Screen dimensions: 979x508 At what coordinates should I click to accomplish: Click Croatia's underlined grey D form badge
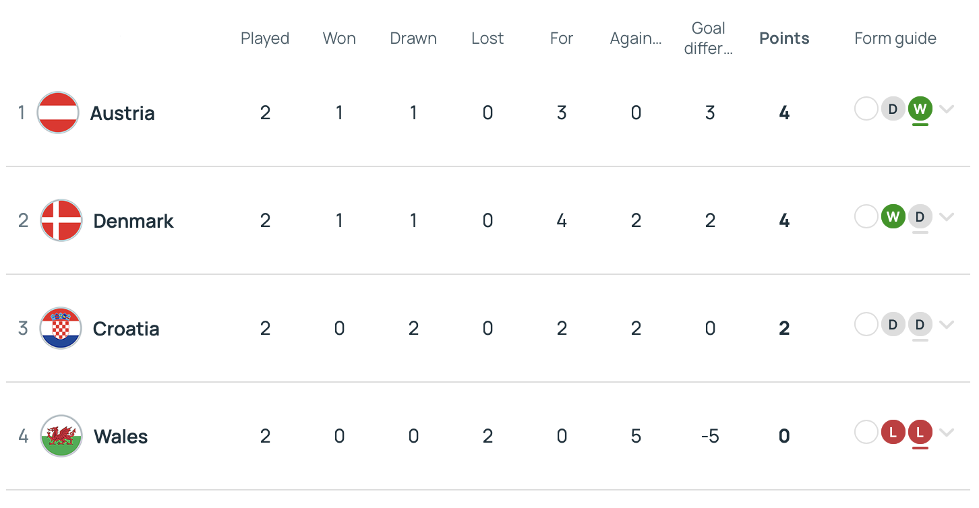pyautogui.click(x=920, y=324)
